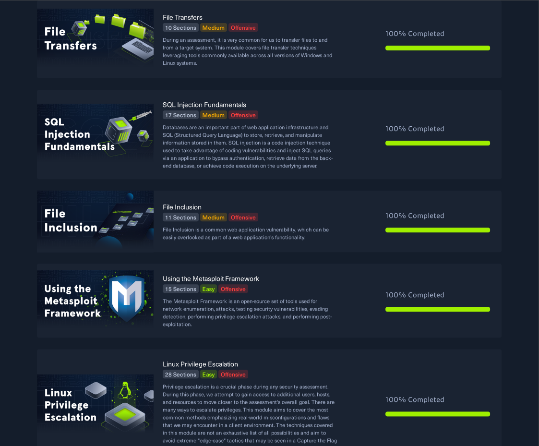Click the Linux Privilege Escalation progress bar
This screenshot has height=446, width=539.
coord(438,414)
